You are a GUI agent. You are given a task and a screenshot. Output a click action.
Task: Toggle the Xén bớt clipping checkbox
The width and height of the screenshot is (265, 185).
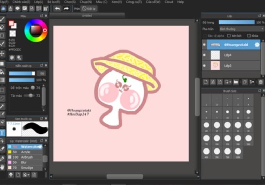[x=229, y=35]
